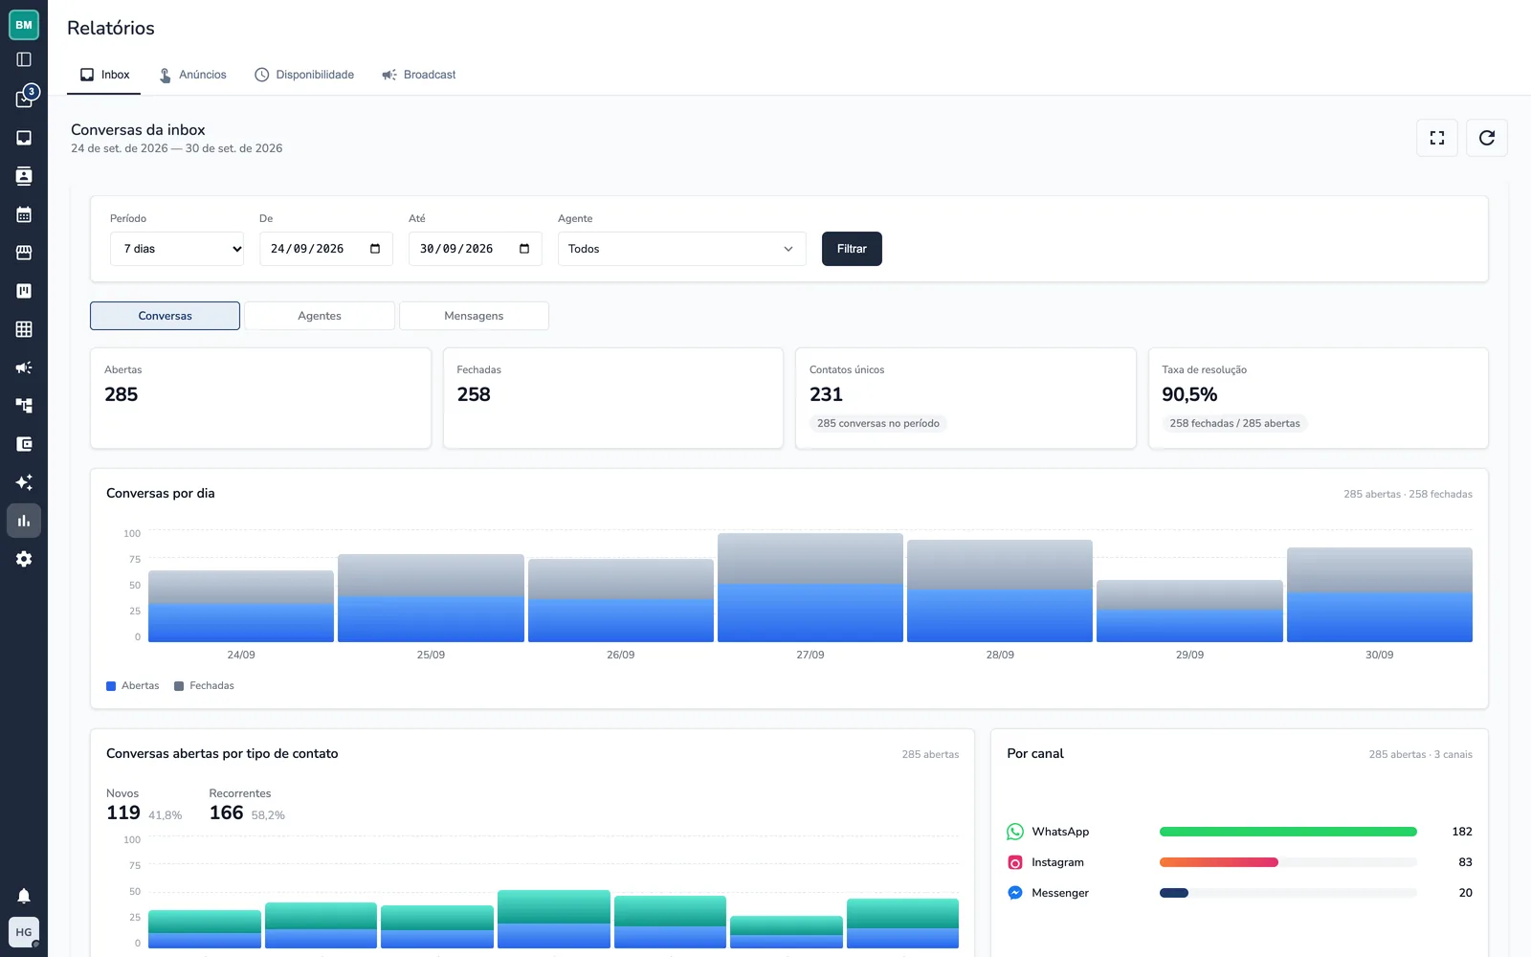Click the WhatsApp green progress bar
Image resolution: width=1531 pixels, height=957 pixels.
tap(1288, 832)
